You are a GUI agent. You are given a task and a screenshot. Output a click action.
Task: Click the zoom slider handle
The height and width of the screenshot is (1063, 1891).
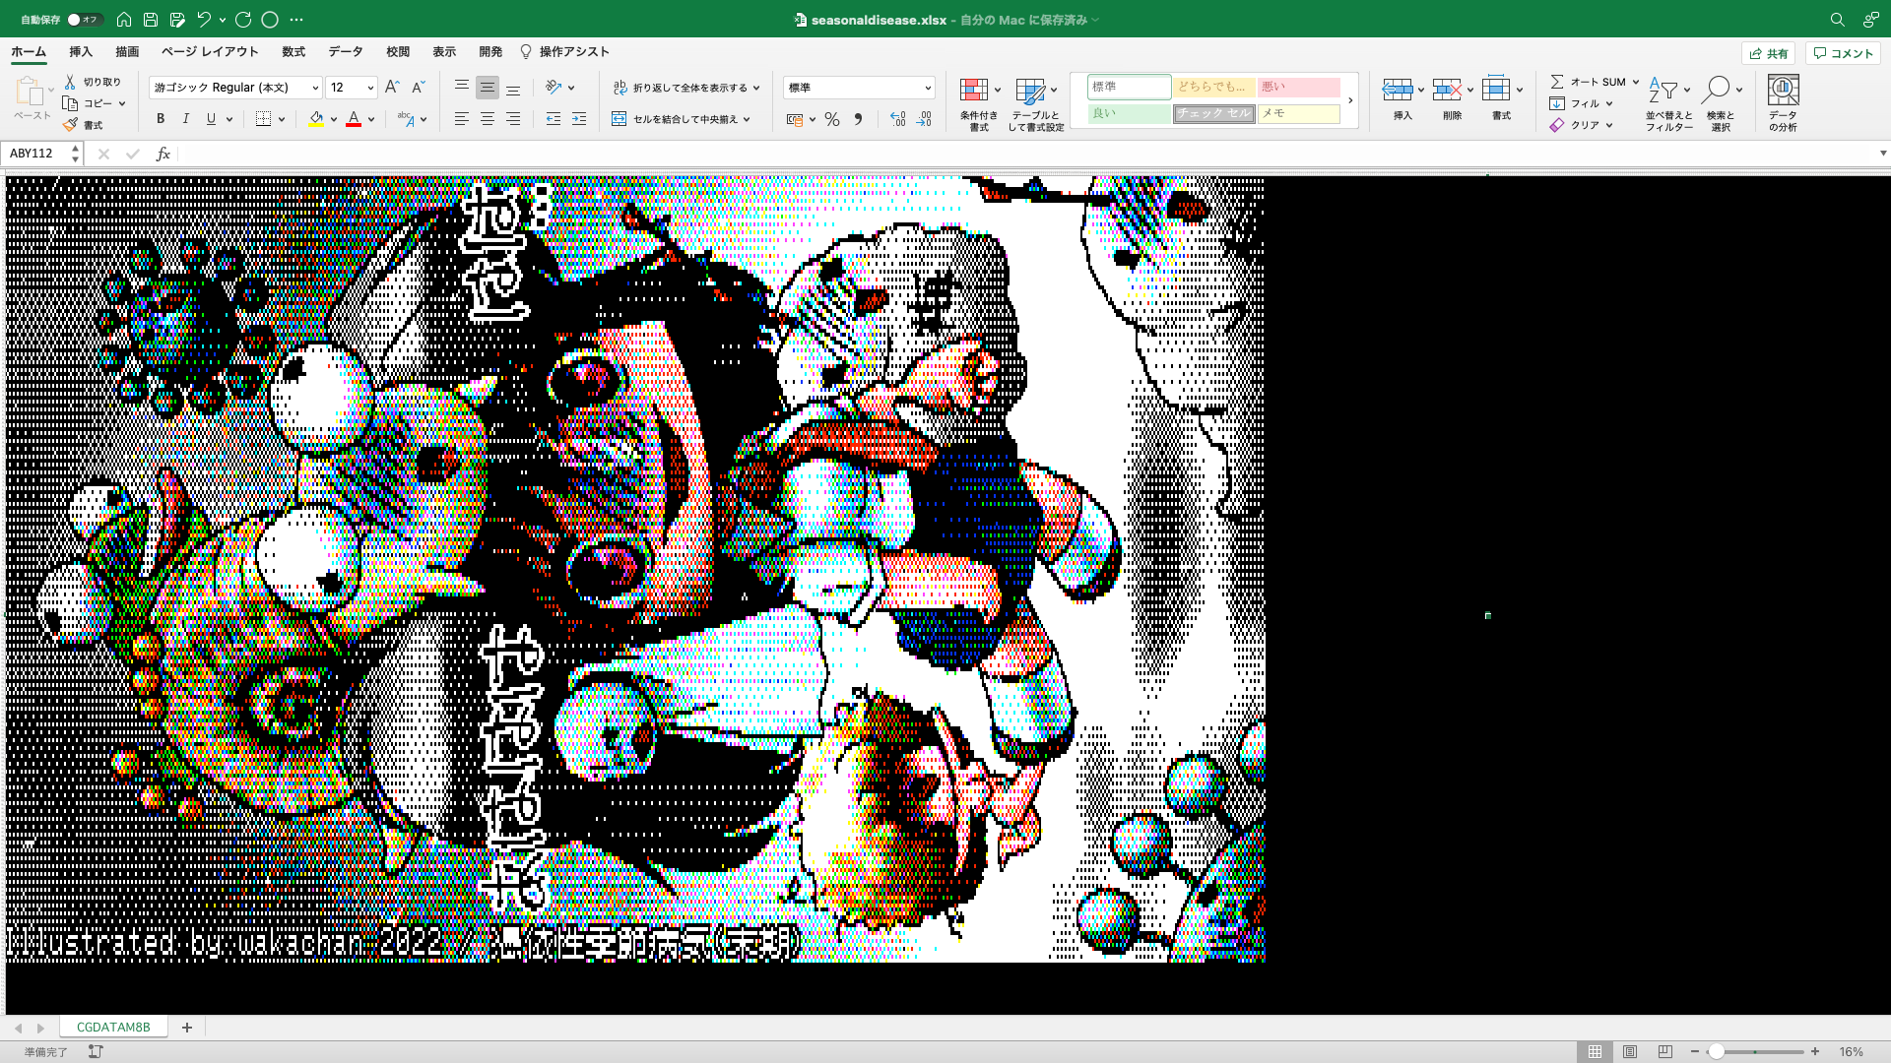[x=1717, y=1052]
